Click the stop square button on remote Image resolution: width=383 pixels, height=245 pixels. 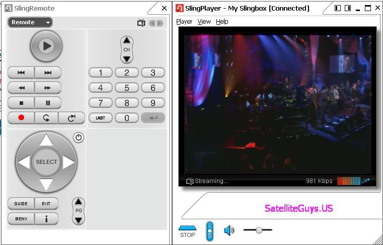[x=21, y=103]
